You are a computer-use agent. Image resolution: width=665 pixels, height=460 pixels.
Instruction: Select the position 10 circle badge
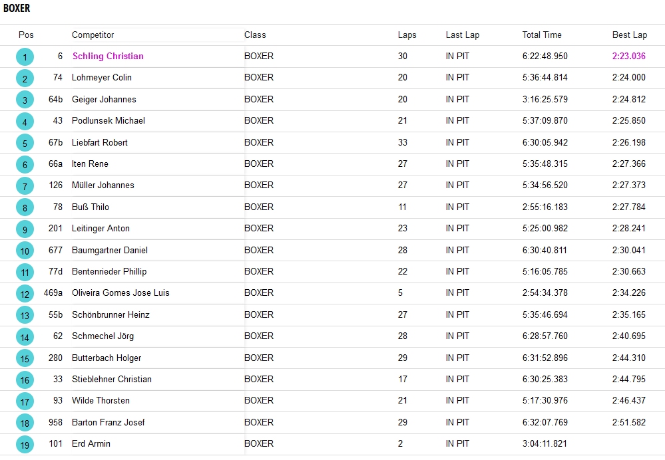(x=25, y=251)
